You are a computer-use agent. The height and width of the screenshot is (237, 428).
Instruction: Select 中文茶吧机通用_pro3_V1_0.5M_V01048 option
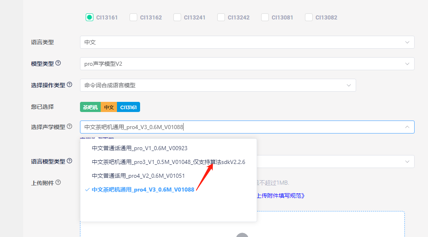point(168,162)
